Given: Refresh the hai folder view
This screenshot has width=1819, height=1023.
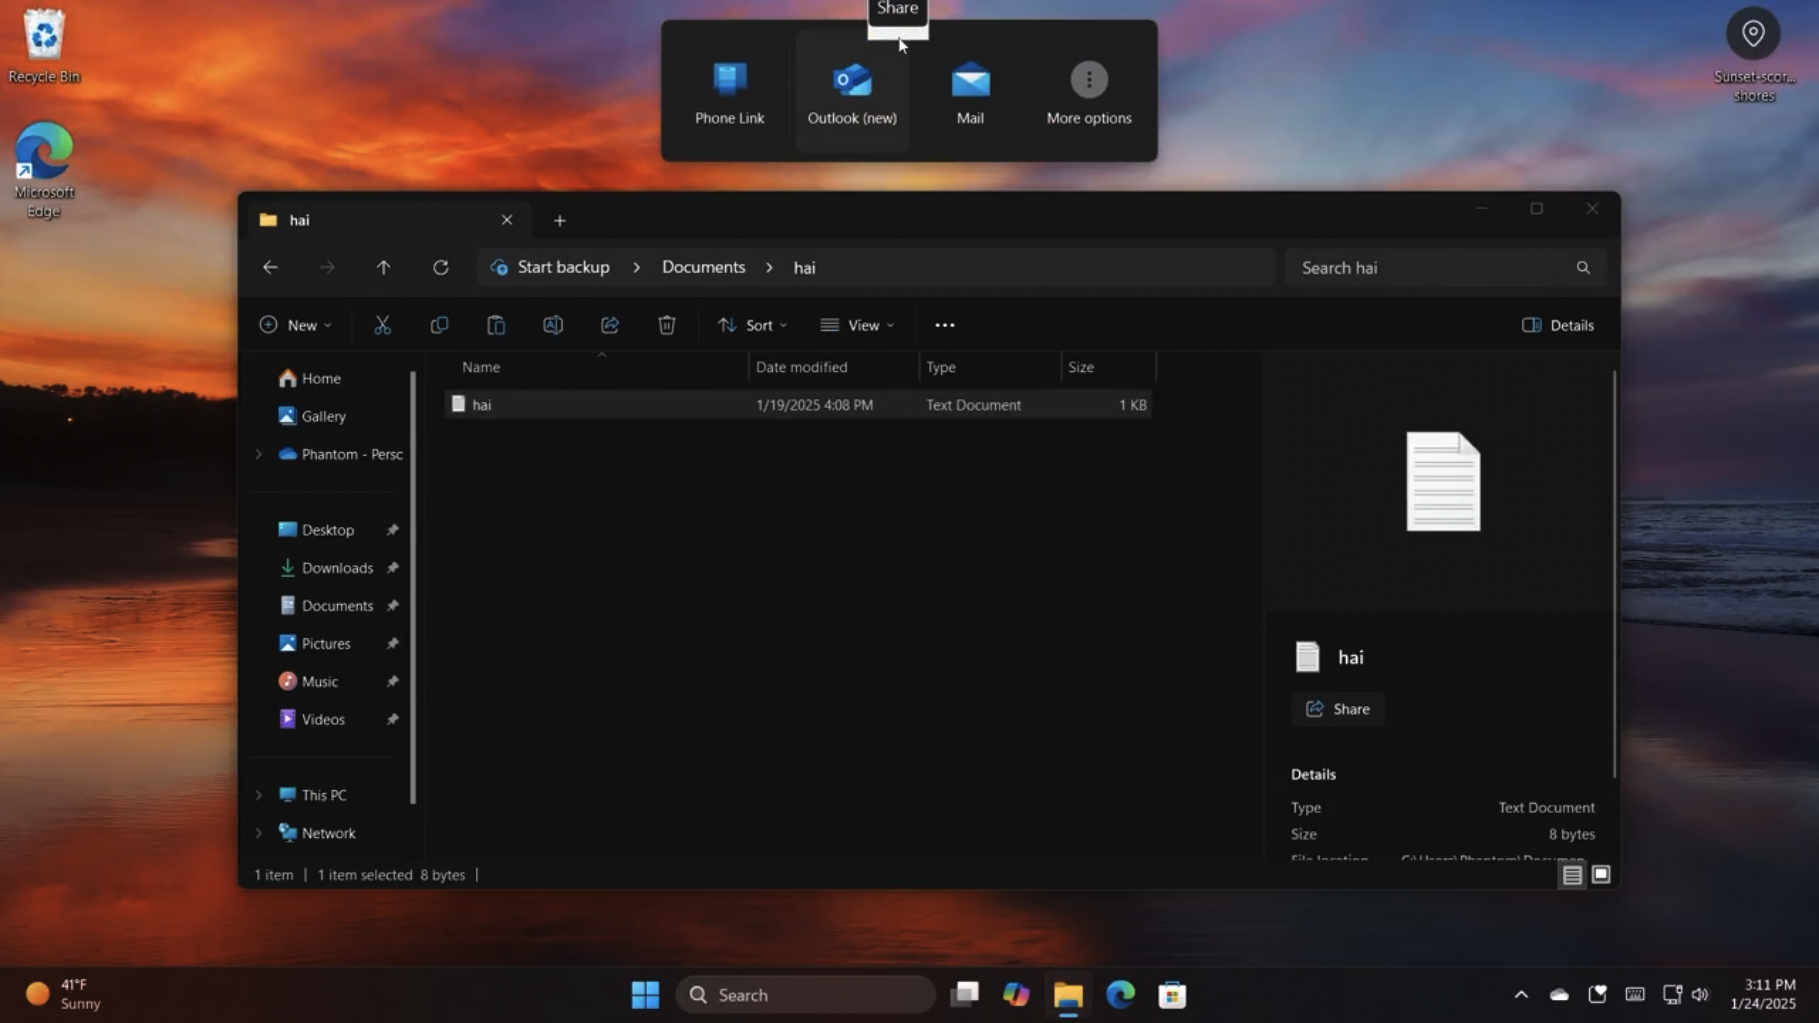Looking at the screenshot, I should coord(441,268).
